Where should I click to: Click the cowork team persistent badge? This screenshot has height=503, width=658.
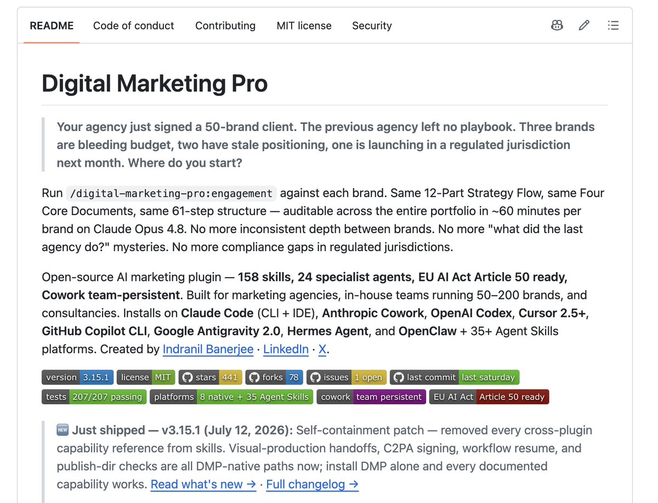pos(371,397)
